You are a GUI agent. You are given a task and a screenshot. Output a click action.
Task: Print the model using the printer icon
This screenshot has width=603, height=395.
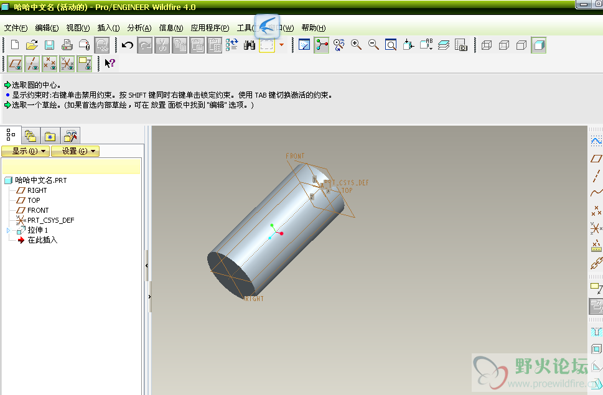pyautogui.click(x=67, y=45)
